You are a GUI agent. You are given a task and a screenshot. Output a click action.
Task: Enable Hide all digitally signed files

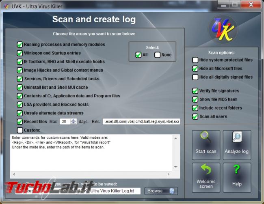(195, 77)
